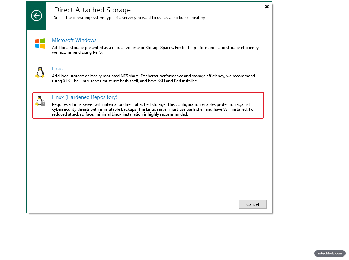This screenshot has width=349, height=260.
Task: Click the Linux penguin icon
Action: (x=40, y=72)
